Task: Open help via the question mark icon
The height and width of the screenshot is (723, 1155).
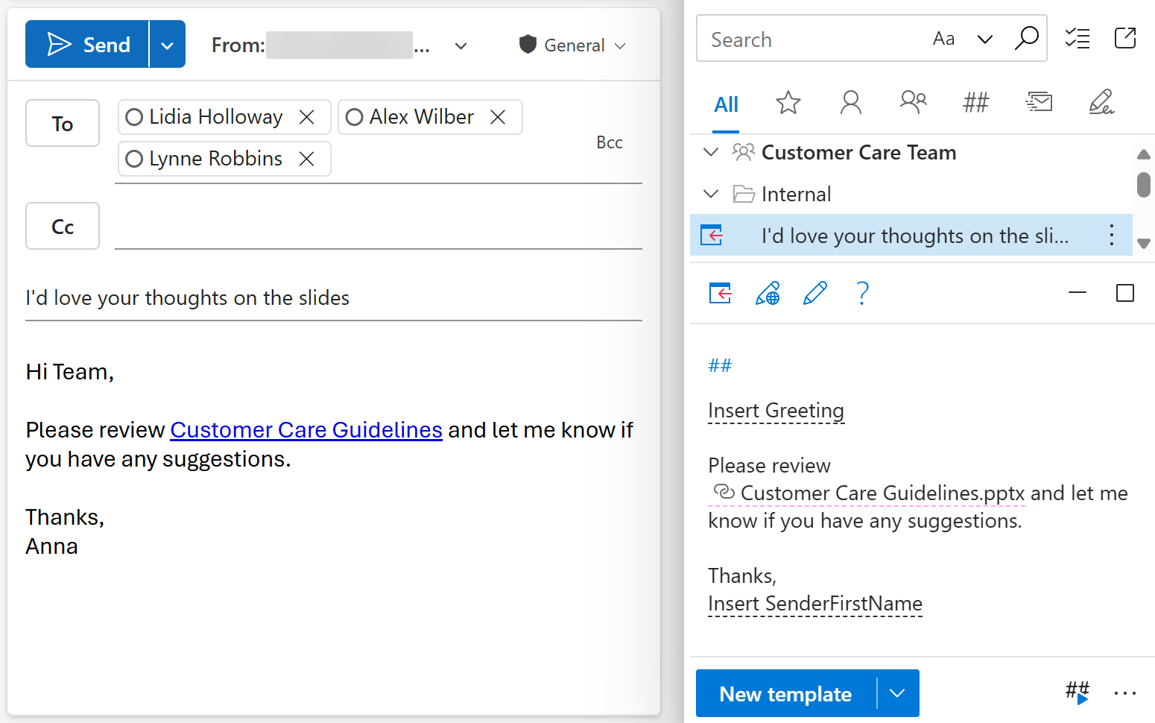Action: tap(862, 294)
